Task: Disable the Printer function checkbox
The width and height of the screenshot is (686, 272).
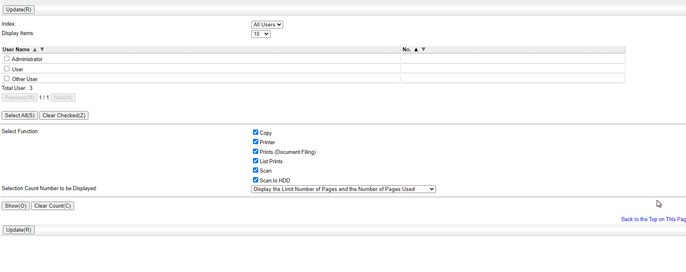Action: click(x=255, y=142)
